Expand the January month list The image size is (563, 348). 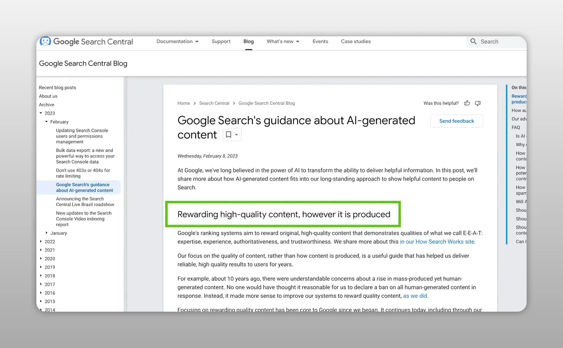(x=47, y=233)
